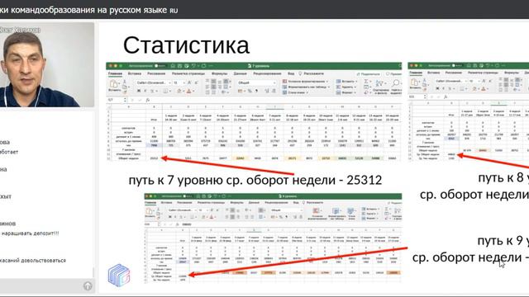The height and width of the screenshot is (297, 529).
Task: Click font color A in 9 уровень window
Action: [212, 217]
